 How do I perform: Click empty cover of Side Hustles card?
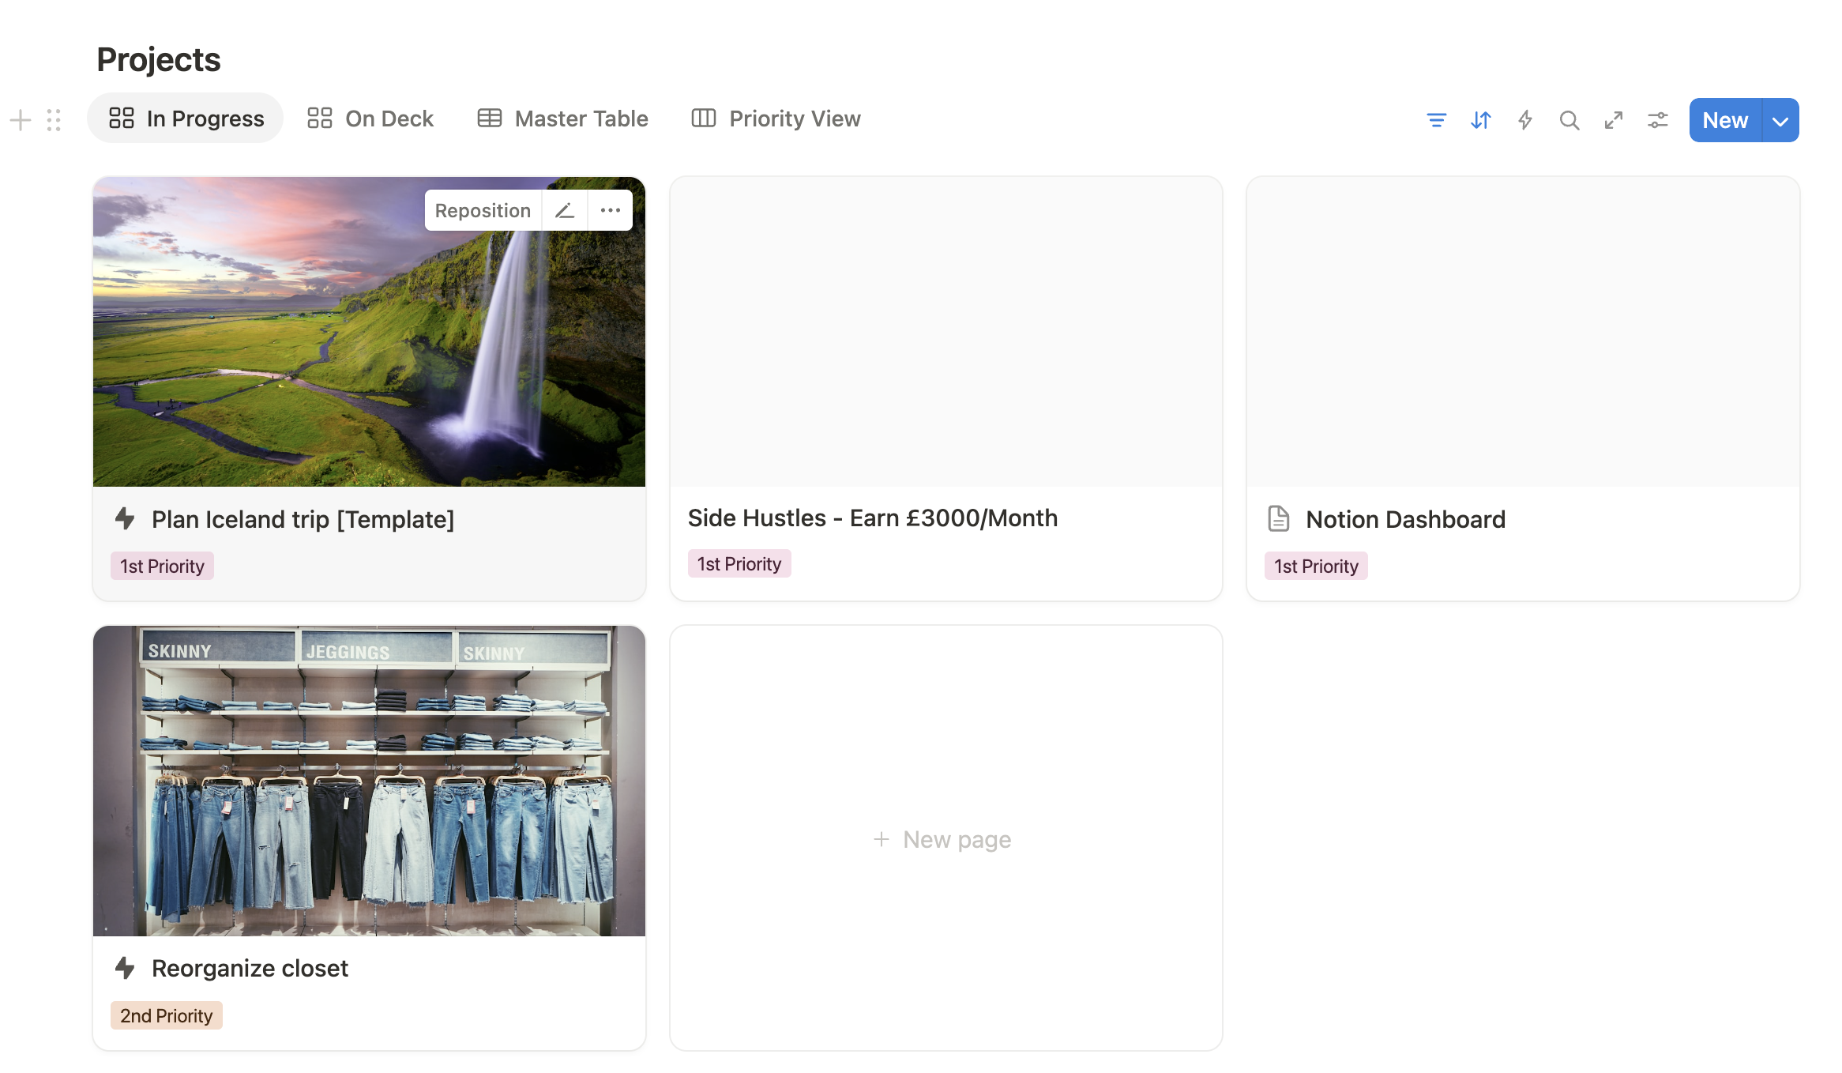tap(945, 332)
